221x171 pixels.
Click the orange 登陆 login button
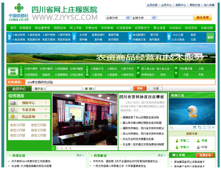pos(140,89)
